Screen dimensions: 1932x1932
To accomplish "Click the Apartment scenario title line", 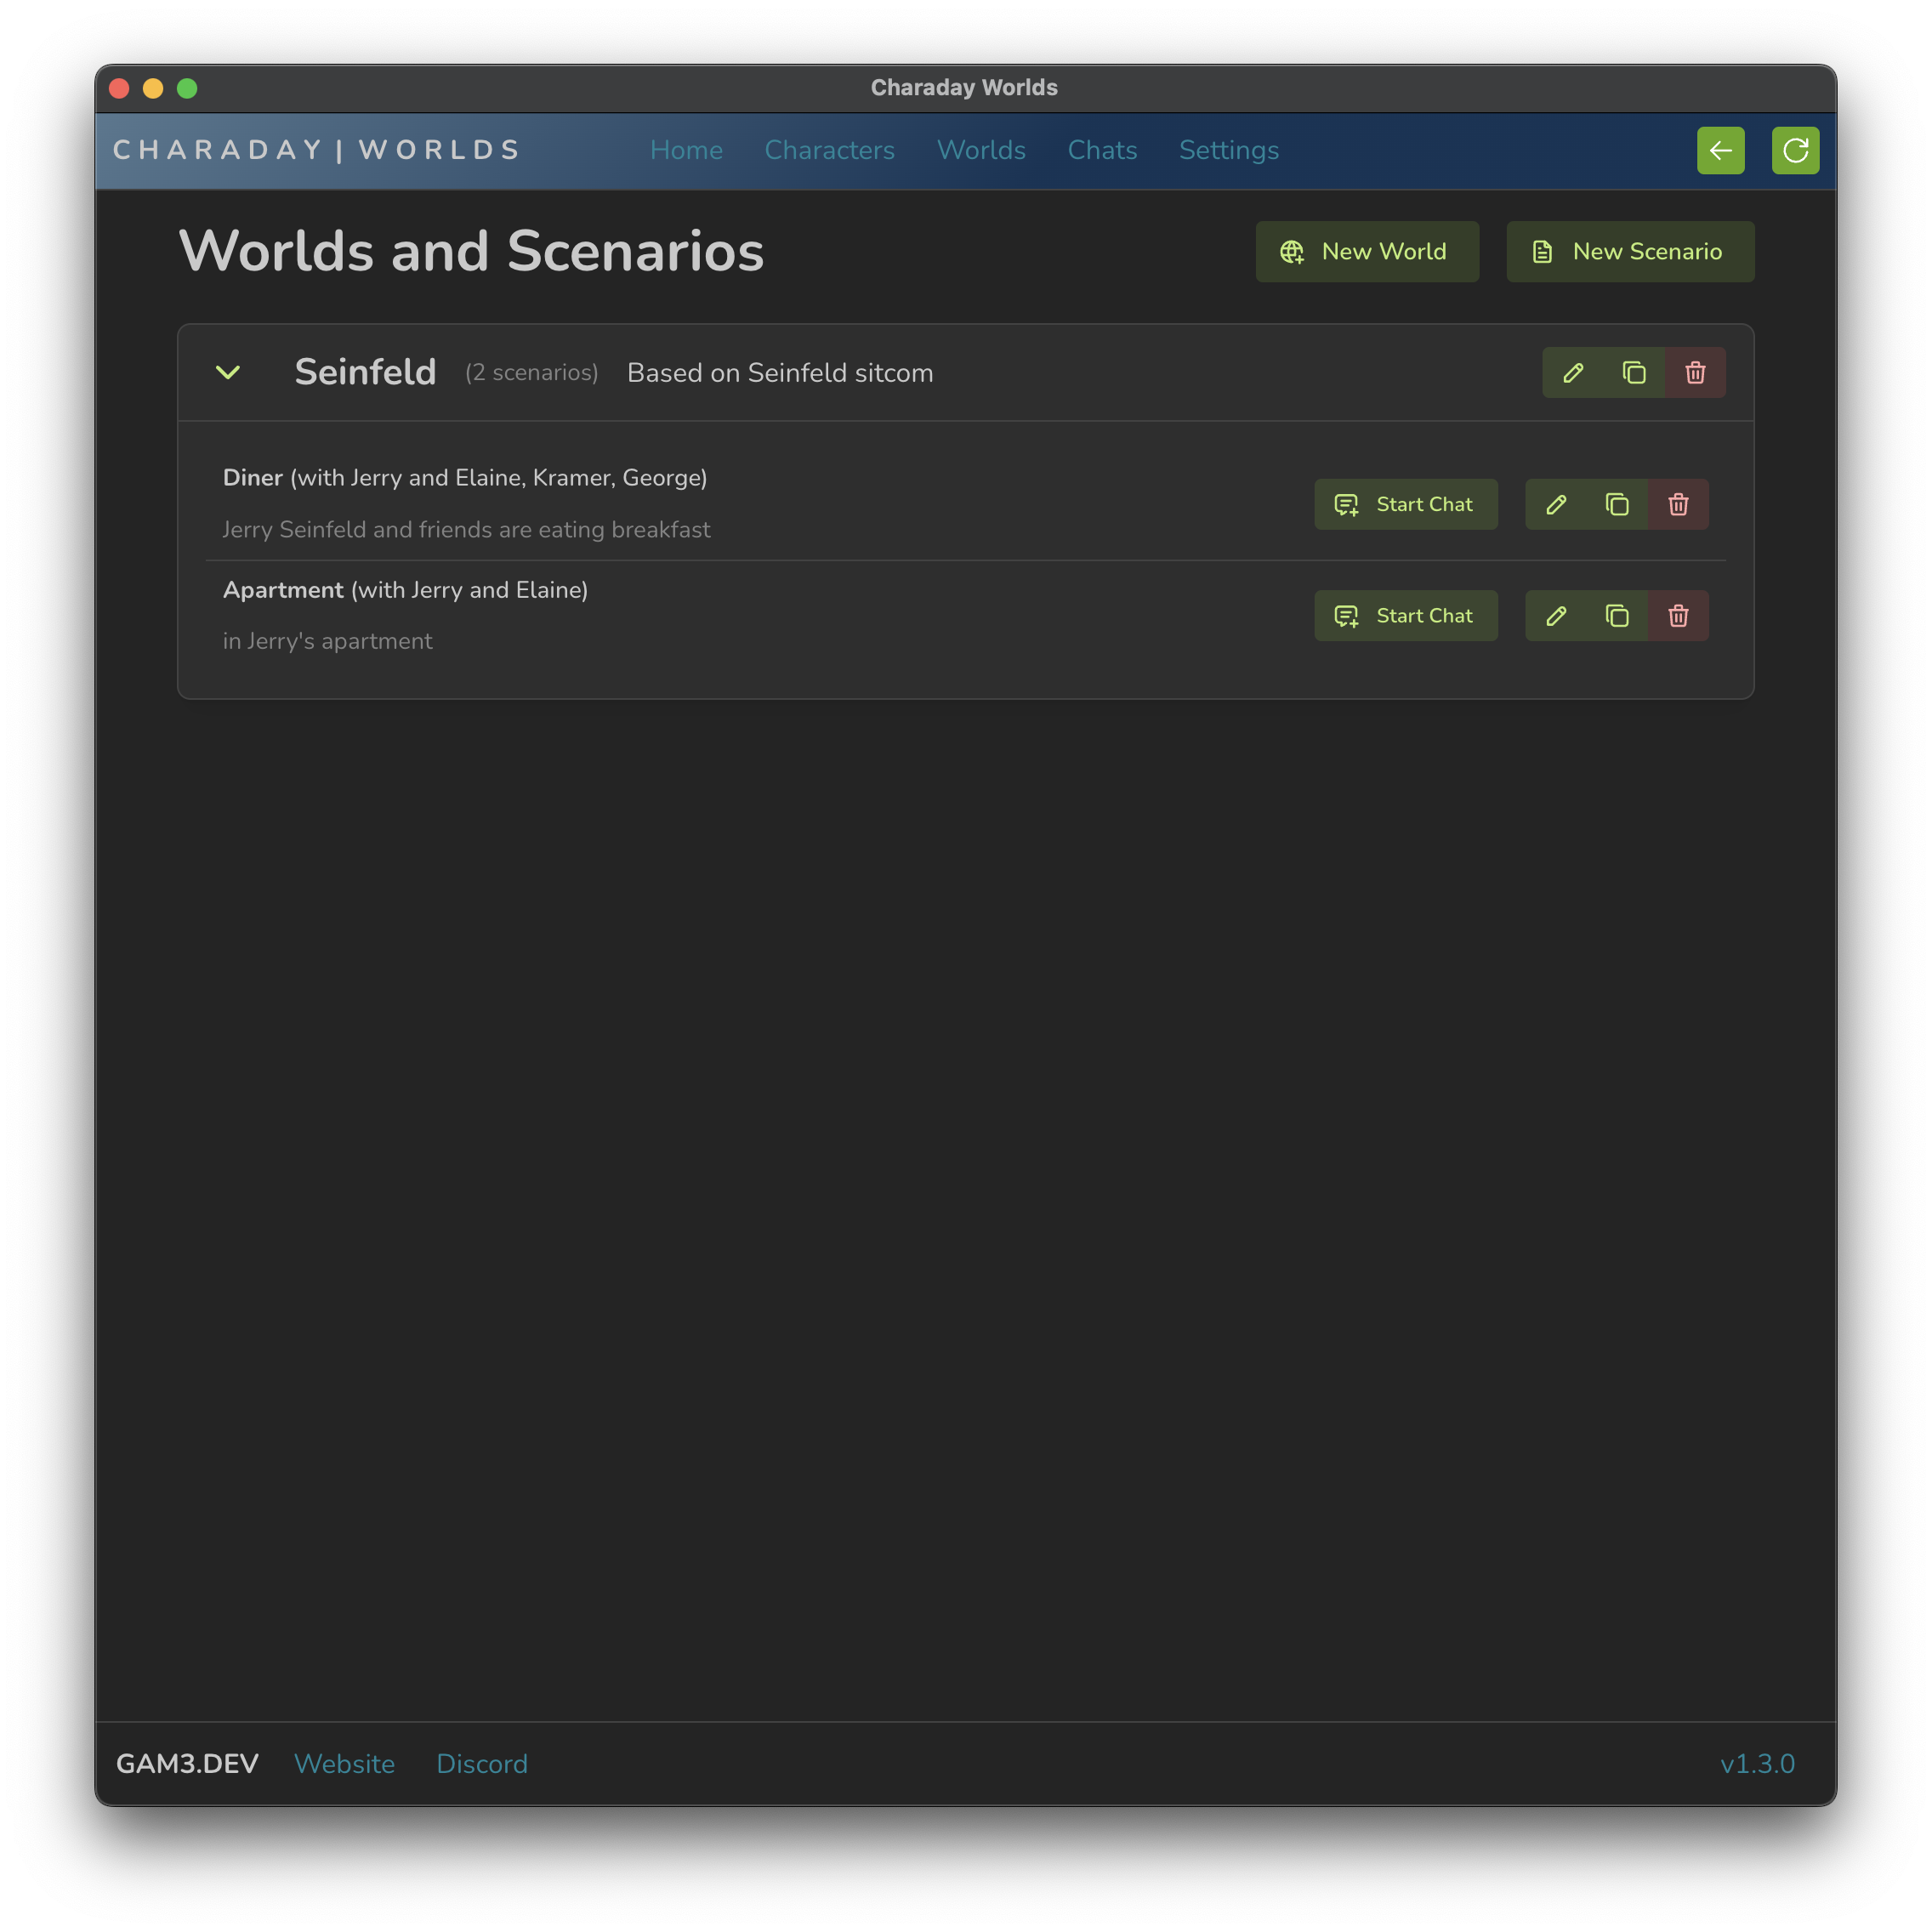I will pos(405,590).
